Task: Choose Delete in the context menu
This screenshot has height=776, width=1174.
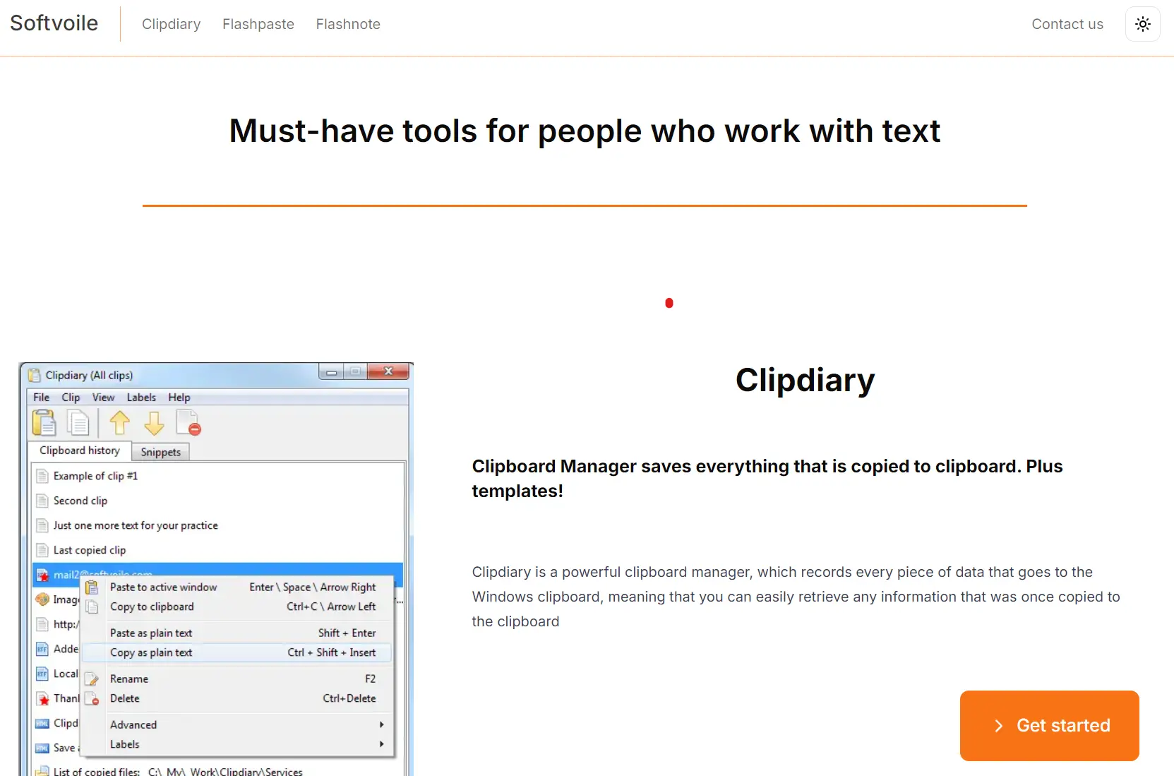Action: (x=237, y=698)
